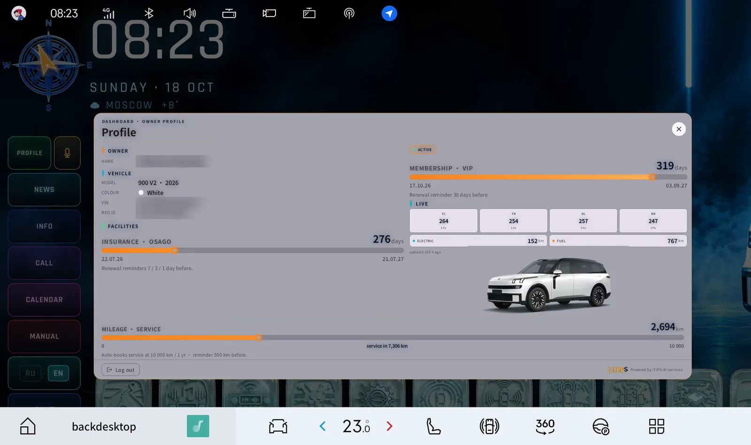Viewport: 751px width, 445px height.
Task: Go to the Home icon
Action: (28, 426)
